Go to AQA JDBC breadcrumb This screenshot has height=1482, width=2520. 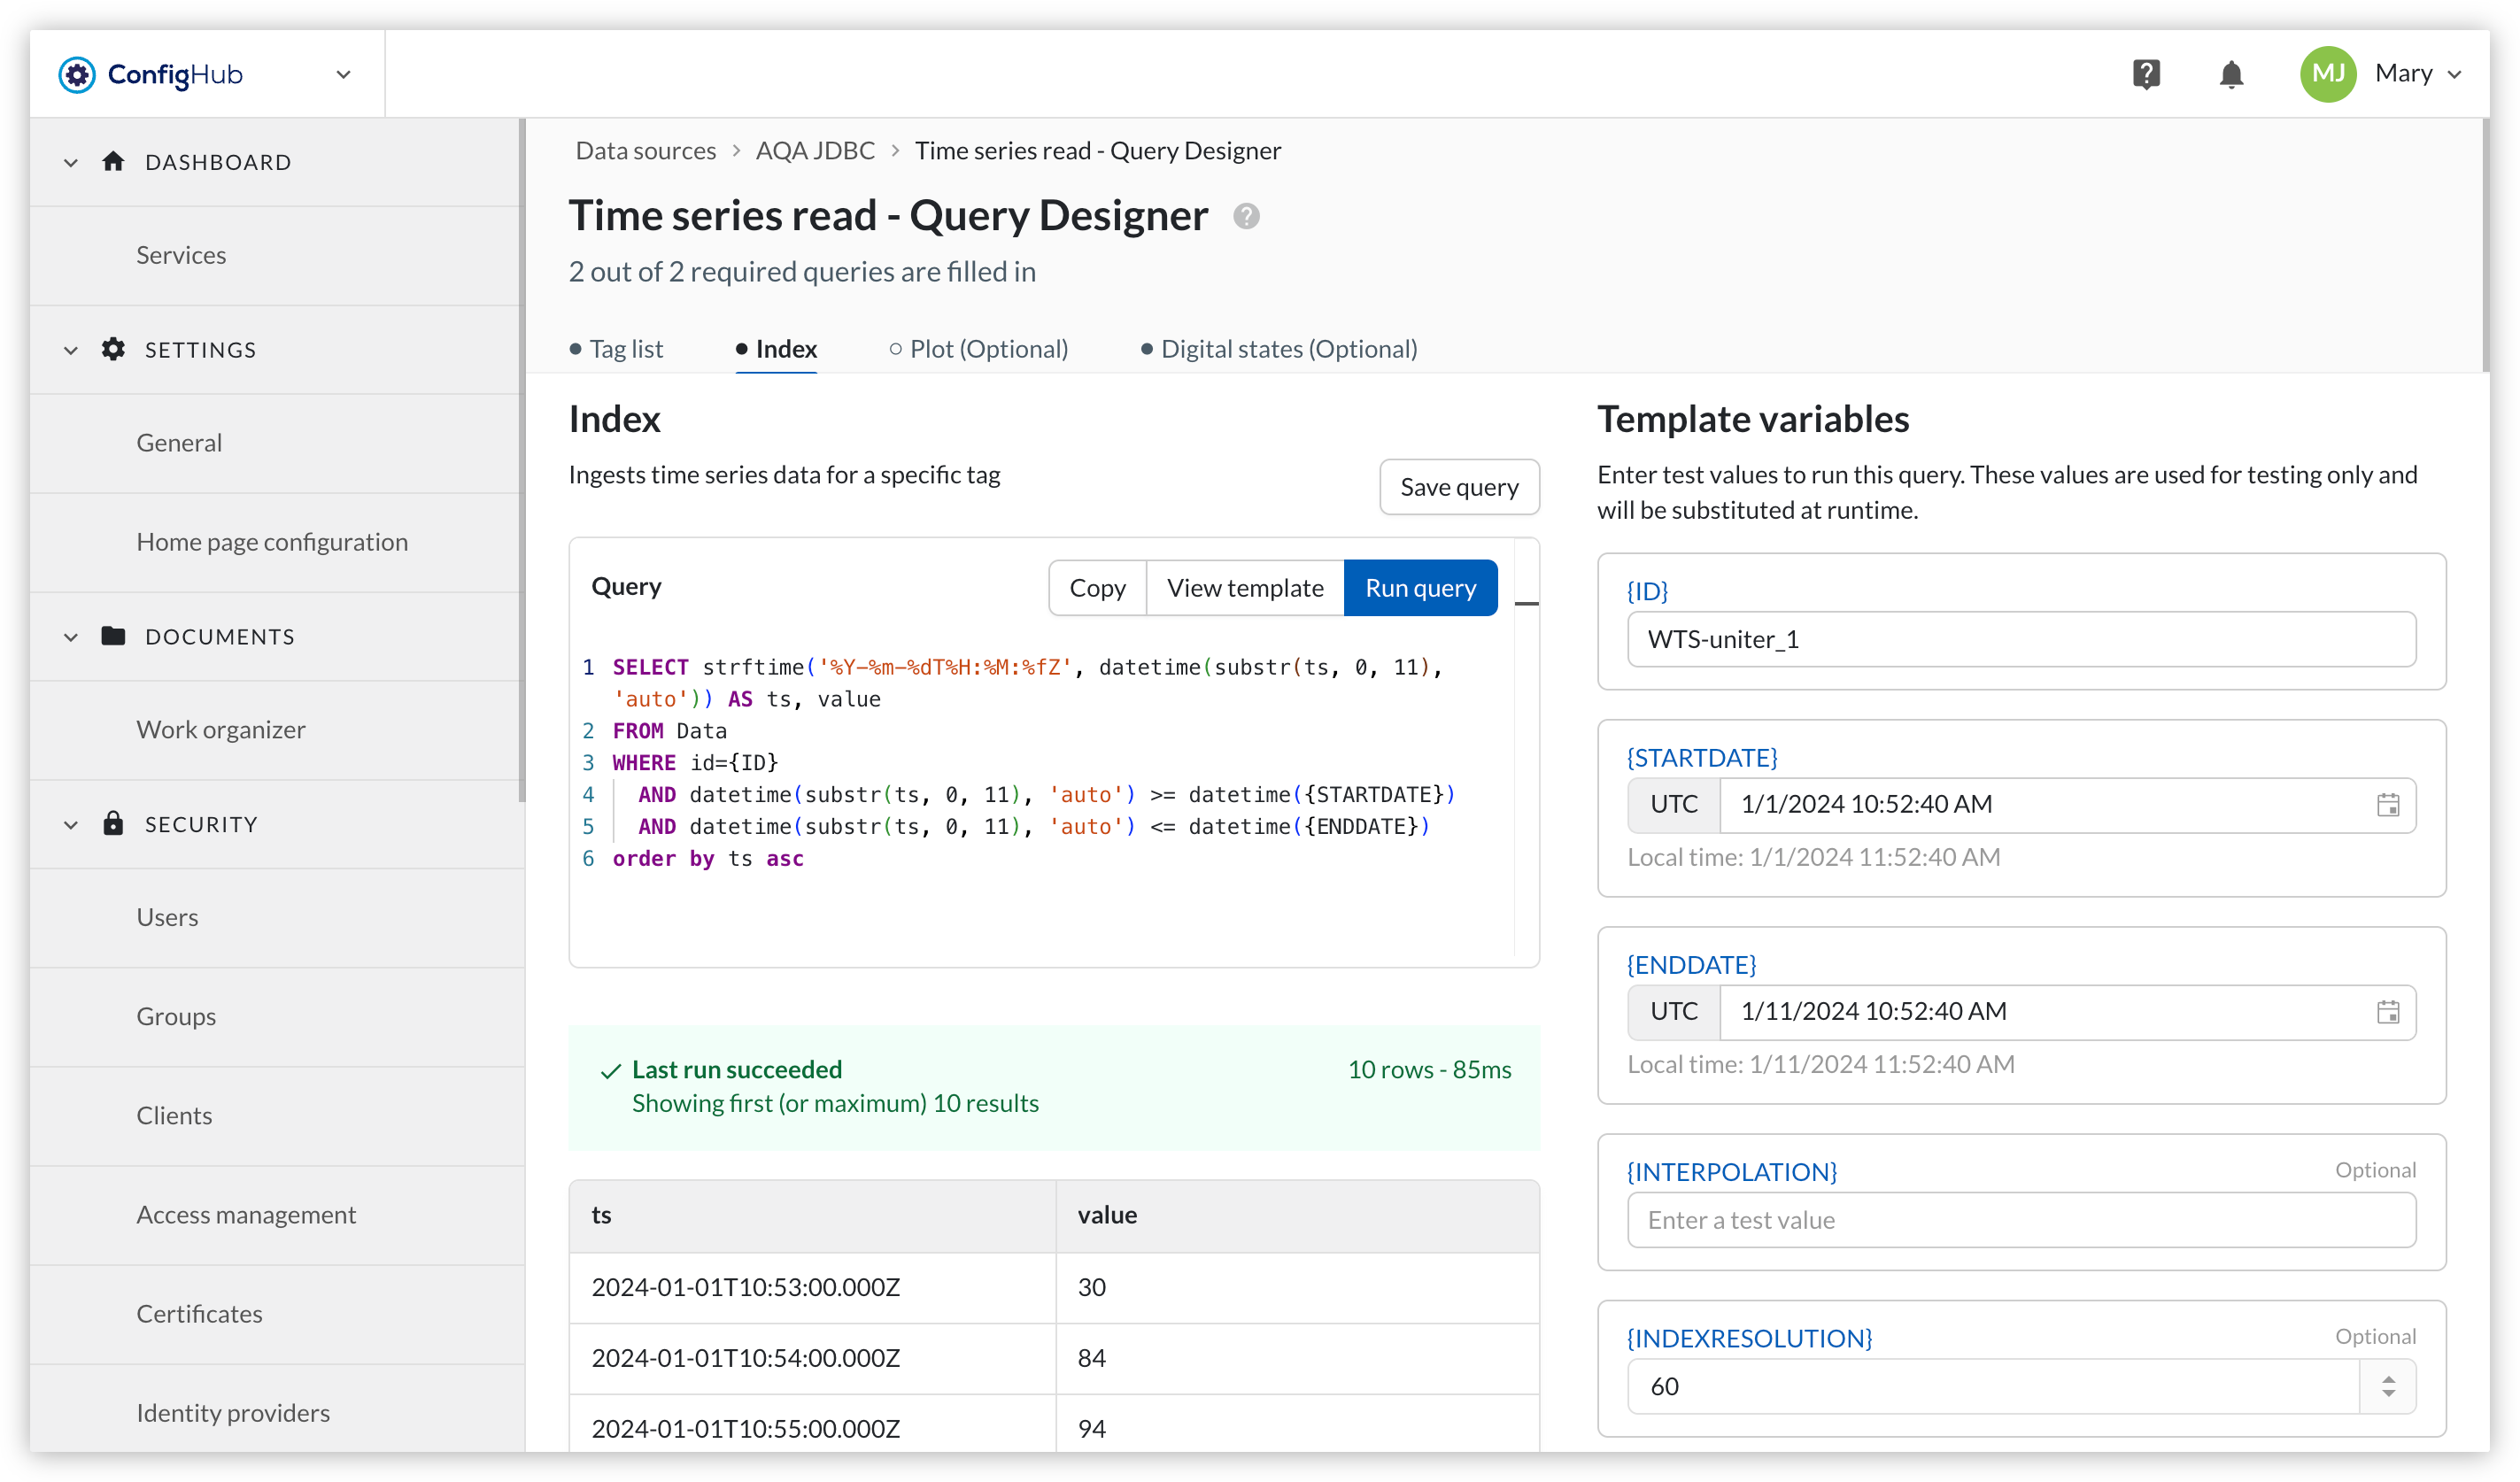(x=815, y=150)
